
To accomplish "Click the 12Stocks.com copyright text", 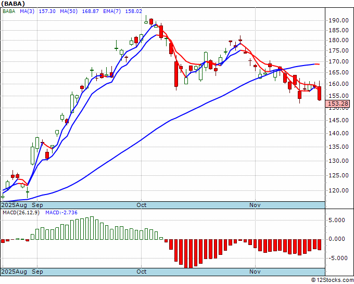I will tap(332, 280).
